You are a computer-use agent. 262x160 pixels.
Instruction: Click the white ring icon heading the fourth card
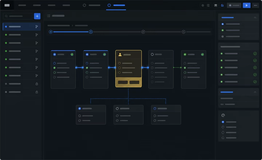click(152, 55)
